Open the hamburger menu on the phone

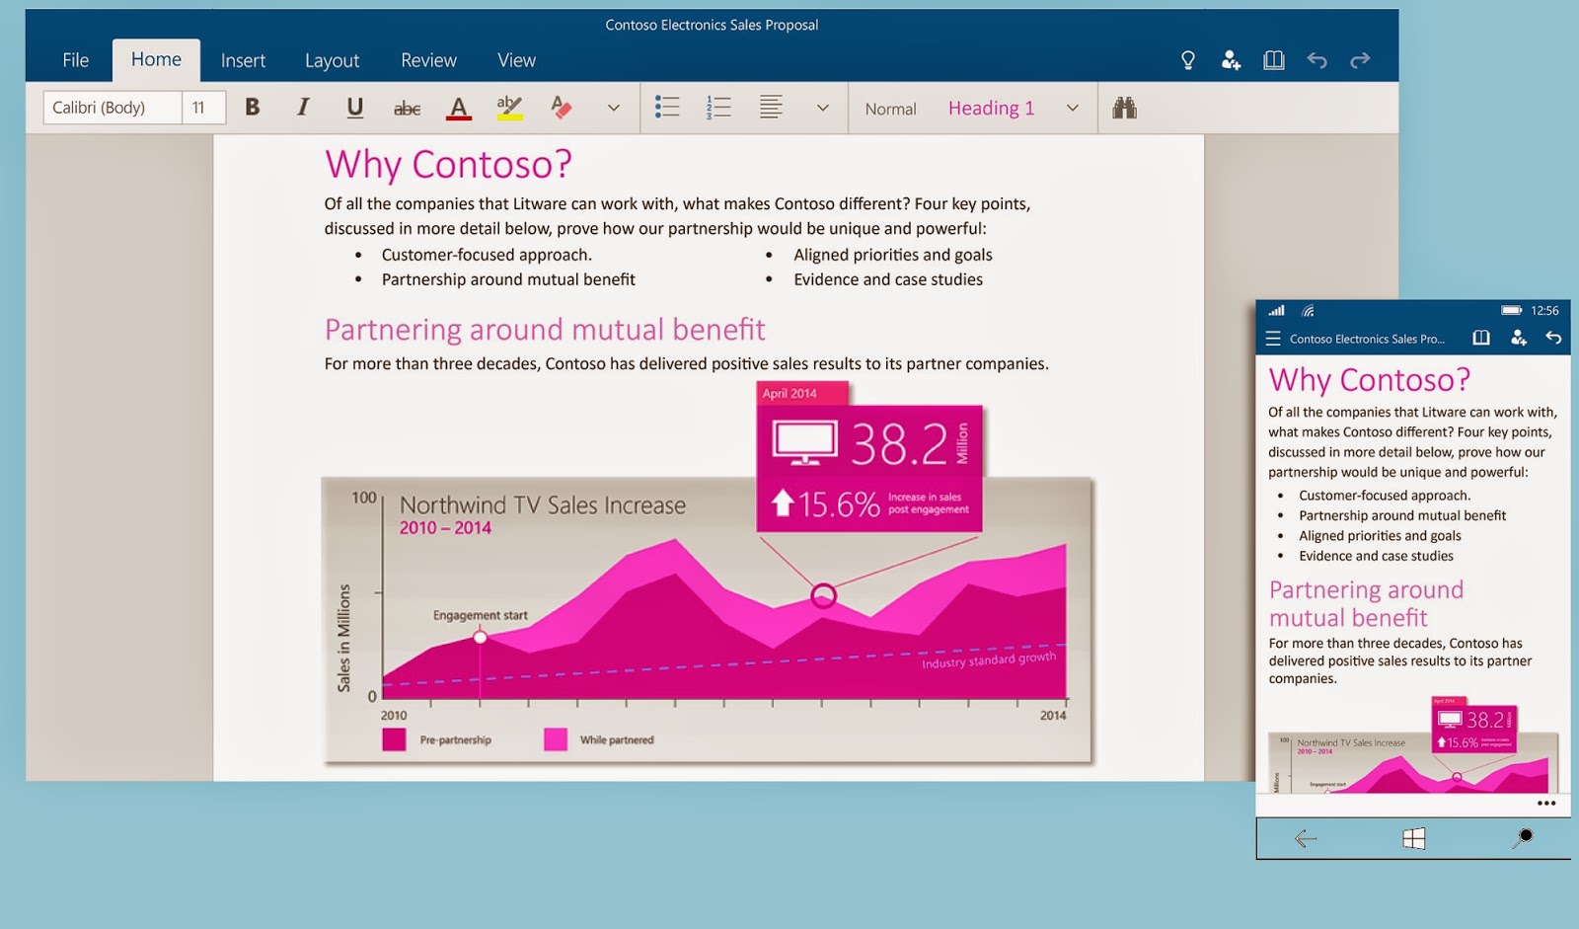point(1273,339)
